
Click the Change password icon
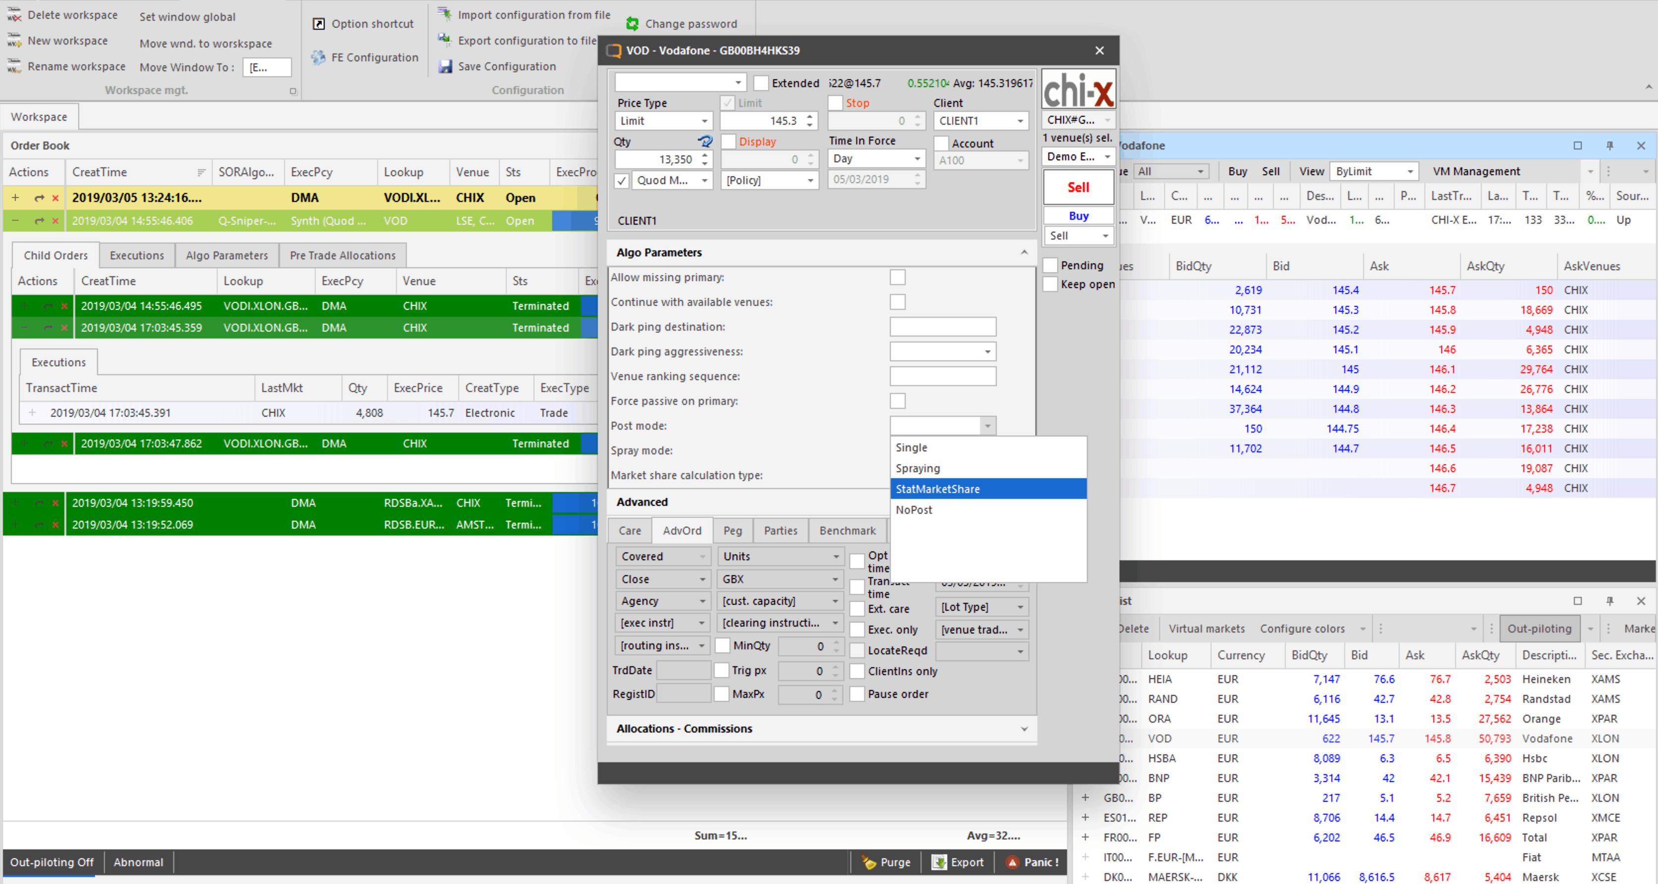[x=632, y=24]
